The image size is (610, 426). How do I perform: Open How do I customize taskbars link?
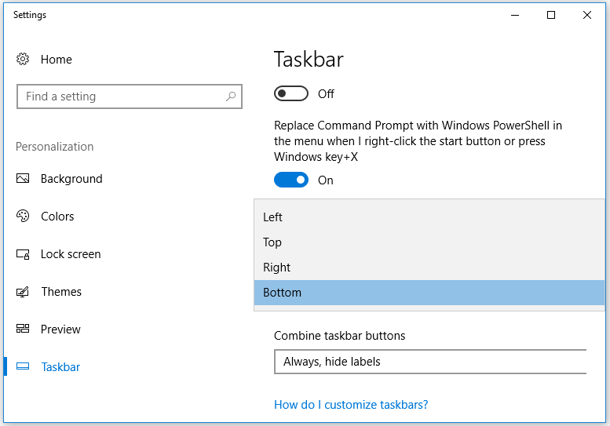351,405
